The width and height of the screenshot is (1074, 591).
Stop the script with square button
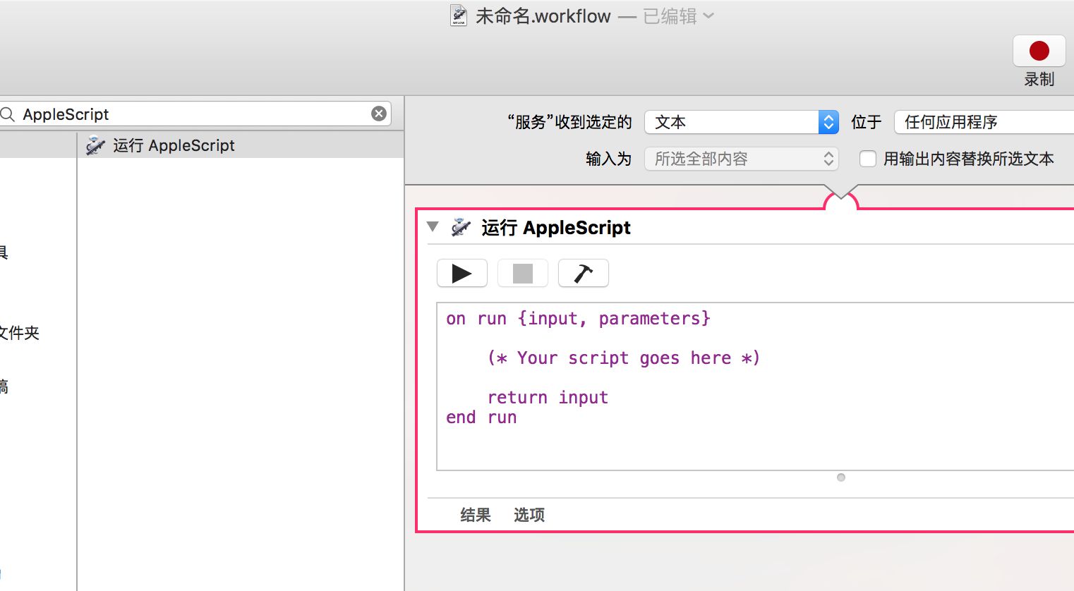[x=522, y=274]
